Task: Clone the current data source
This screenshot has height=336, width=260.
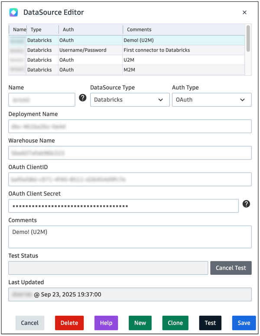Action: (x=175, y=323)
